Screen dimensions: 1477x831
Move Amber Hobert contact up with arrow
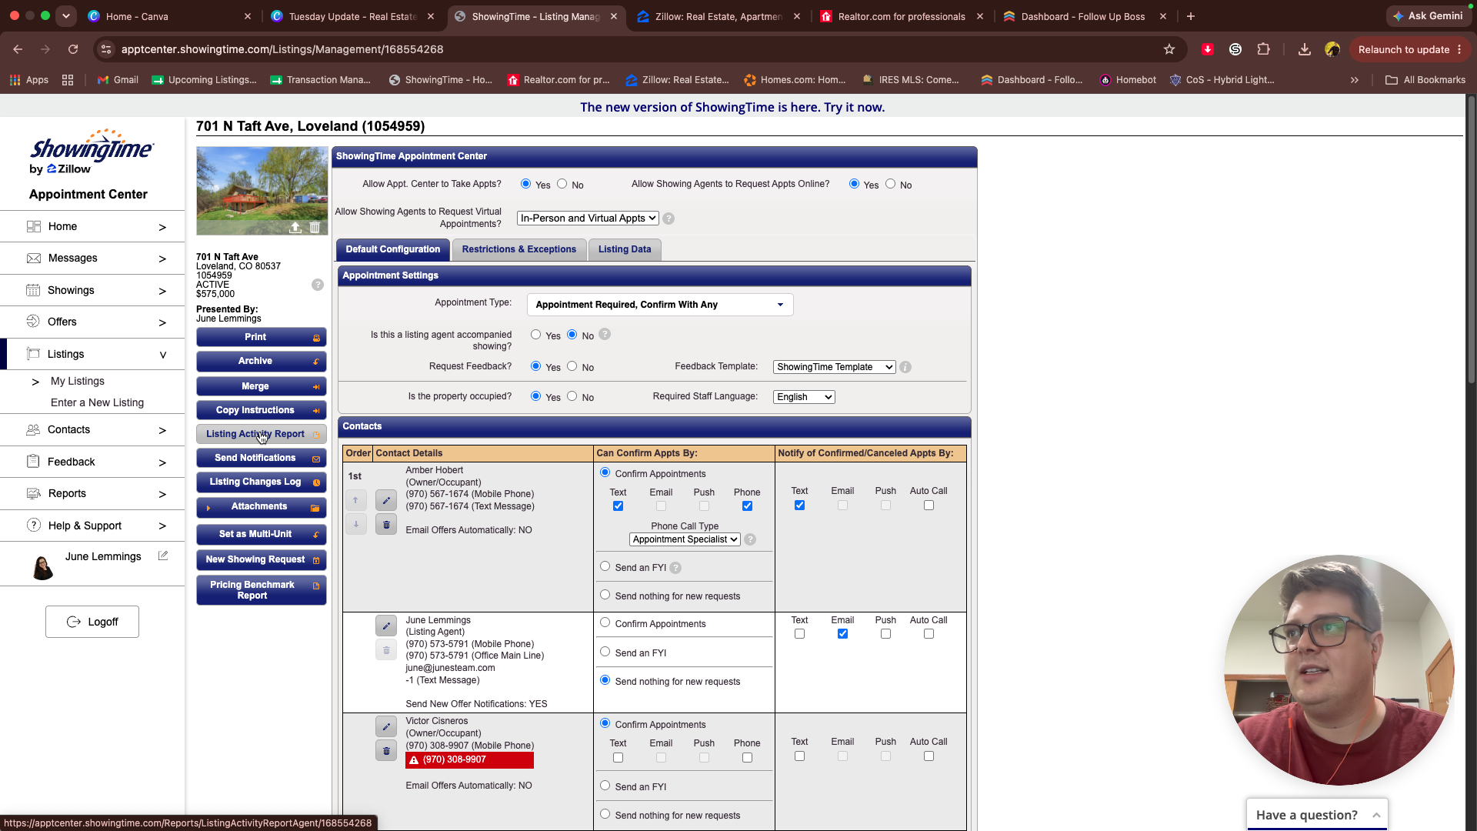[355, 500]
